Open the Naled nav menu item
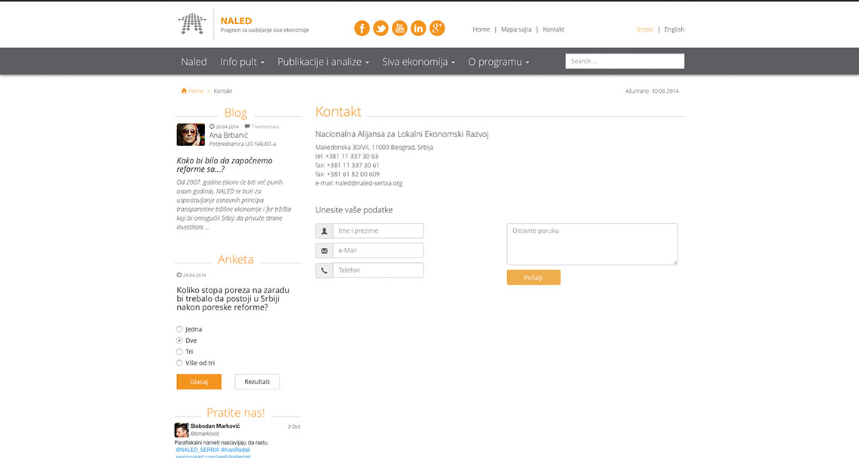The width and height of the screenshot is (859, 458). (194, 62)
